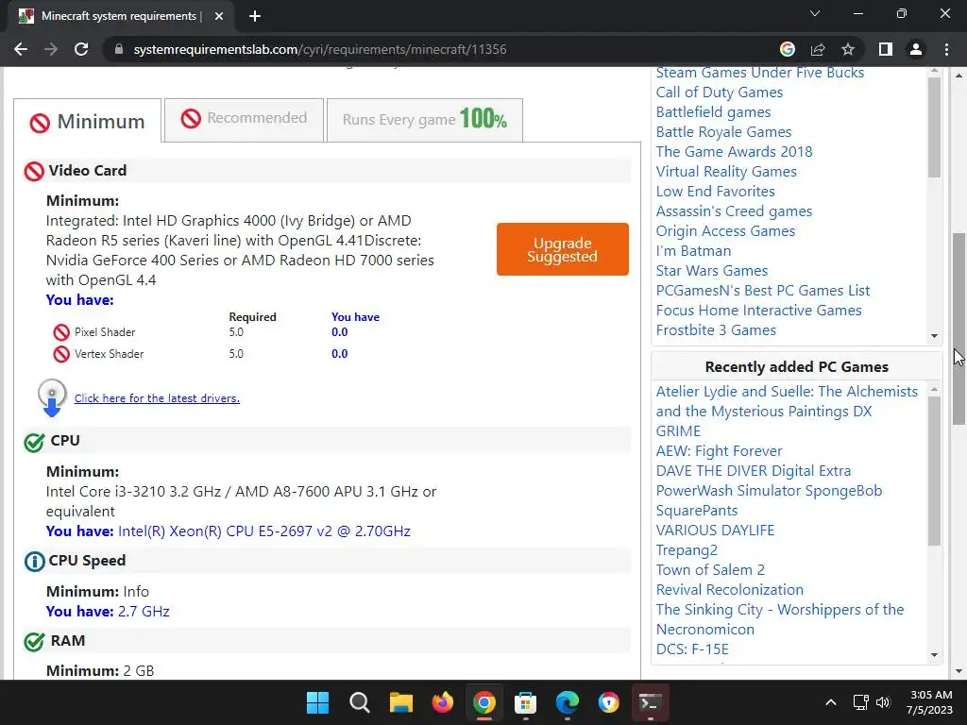
Task: Switch to the Recommended requirements tab
Action: (245, 120)
